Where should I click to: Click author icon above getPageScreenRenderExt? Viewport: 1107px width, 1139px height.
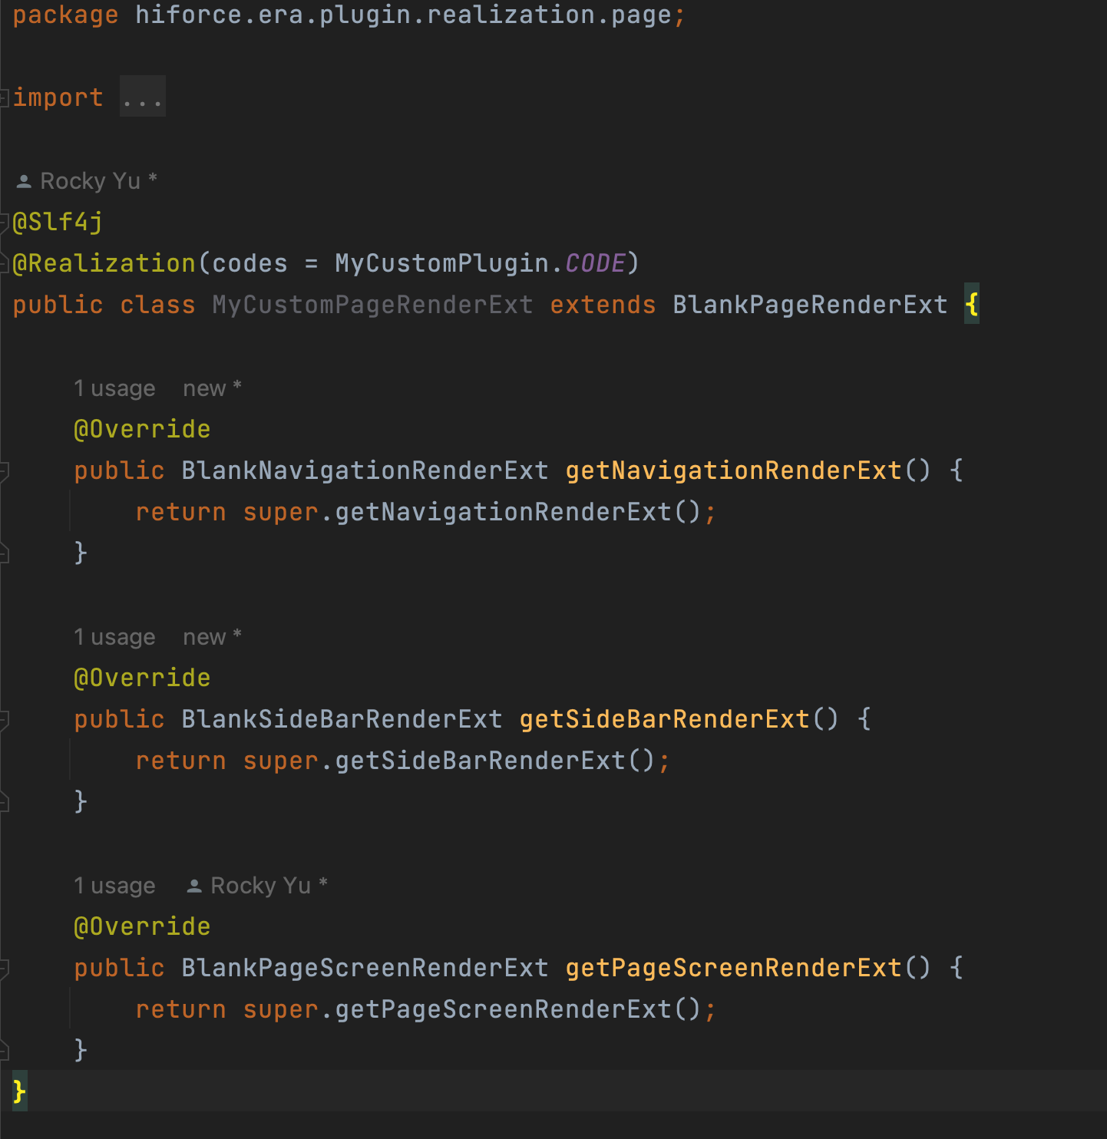194,886
